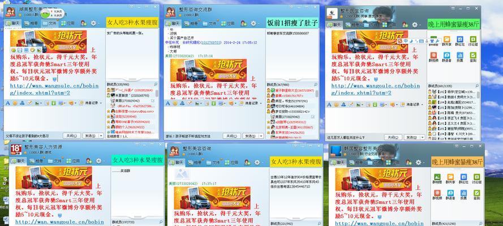The height and width of the screenshot is (226, 503).
Task: Expand 消息记录 dropdown arrow in 湖南整形 window
Action: pos(101,103)
